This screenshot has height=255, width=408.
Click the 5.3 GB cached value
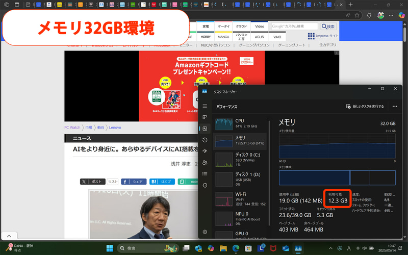[325, 215]
